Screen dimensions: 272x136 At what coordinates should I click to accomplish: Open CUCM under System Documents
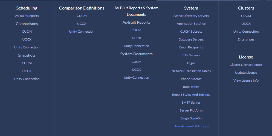pos(136,62)
